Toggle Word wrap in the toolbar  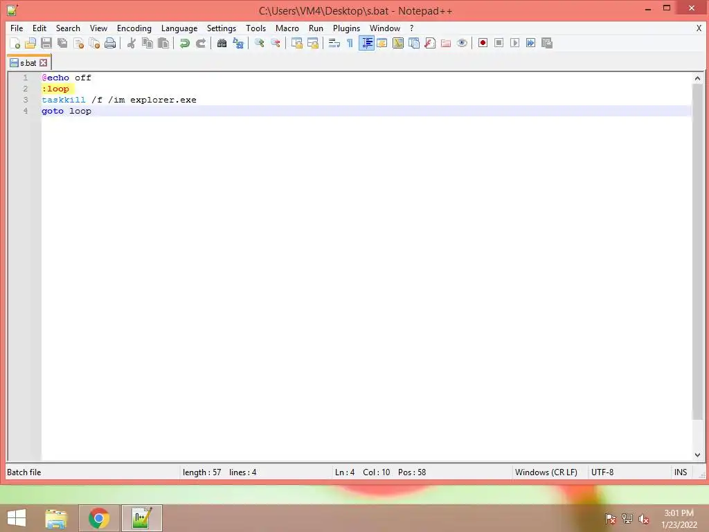(334, 43)
